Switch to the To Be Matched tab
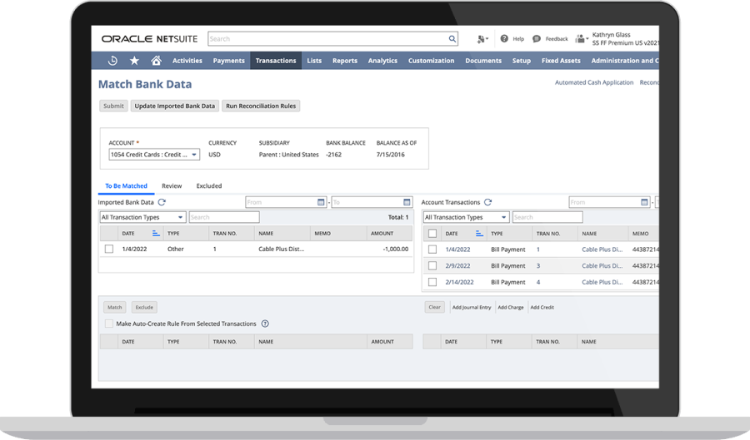This screenshot has width=750, height=440. 127,185
